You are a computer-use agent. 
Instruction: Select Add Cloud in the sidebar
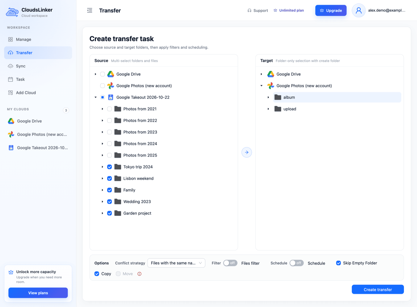pyautogui.click(x=38, y=93)
